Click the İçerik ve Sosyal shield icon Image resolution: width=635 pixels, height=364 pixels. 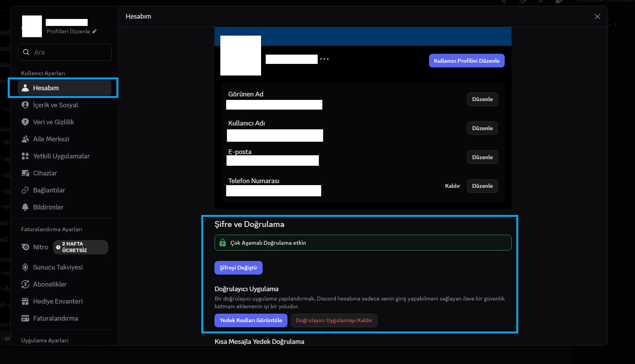click(x=25, y=105)
